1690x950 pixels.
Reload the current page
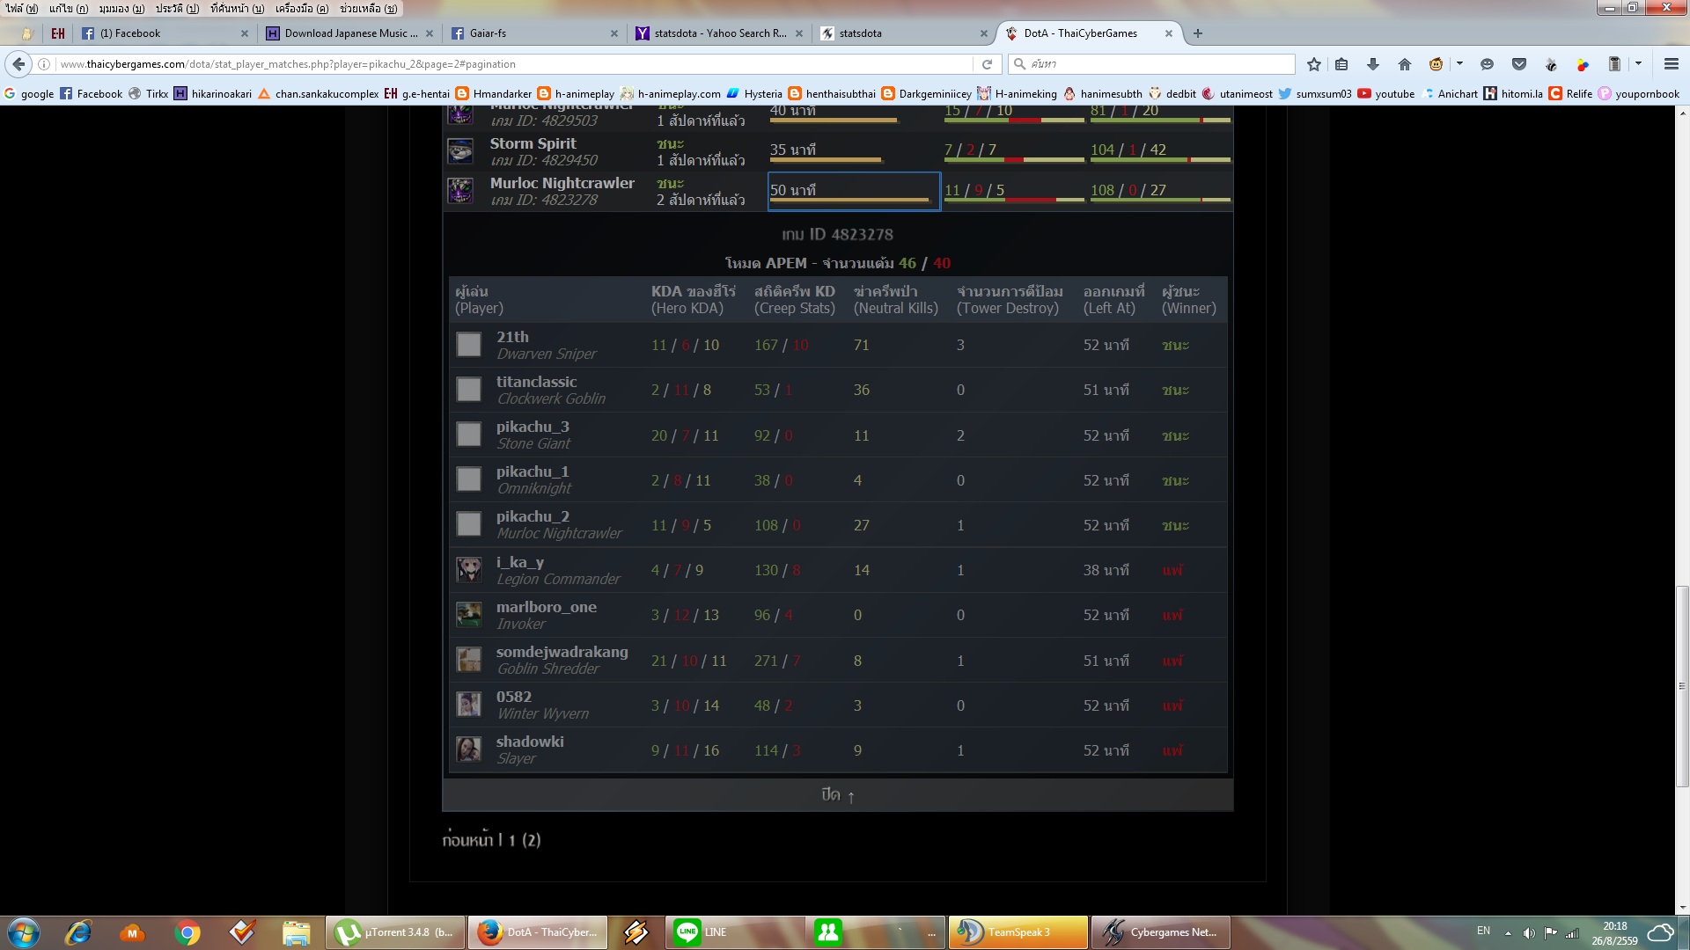(x=987, y=64)
